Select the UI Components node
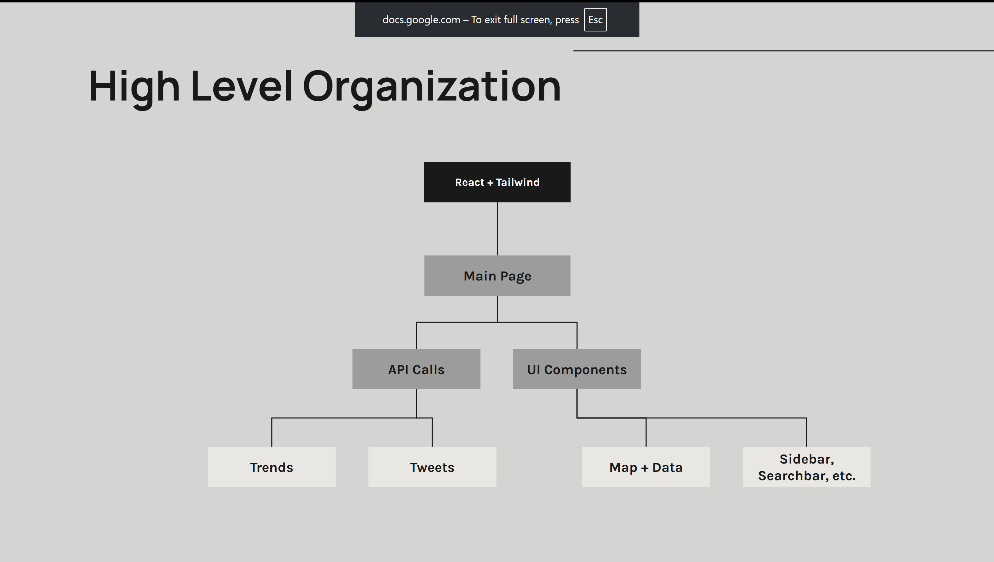 click(x=577, y=369)
